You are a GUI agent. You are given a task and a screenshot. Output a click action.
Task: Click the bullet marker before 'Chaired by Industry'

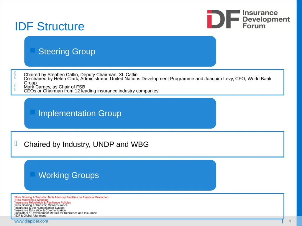coord(16,143)
